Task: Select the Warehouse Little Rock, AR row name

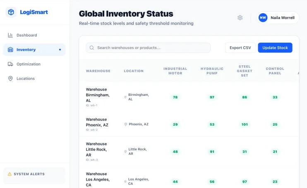Action: pos(96,149)
